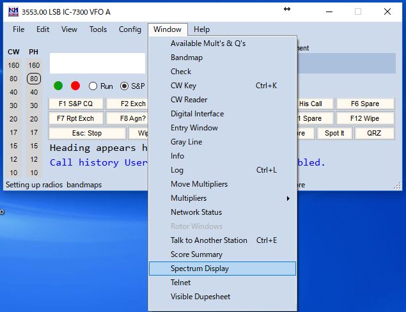406x312 pixels.
Task: Click the F2 Exch button
Action: pos(127,104)
